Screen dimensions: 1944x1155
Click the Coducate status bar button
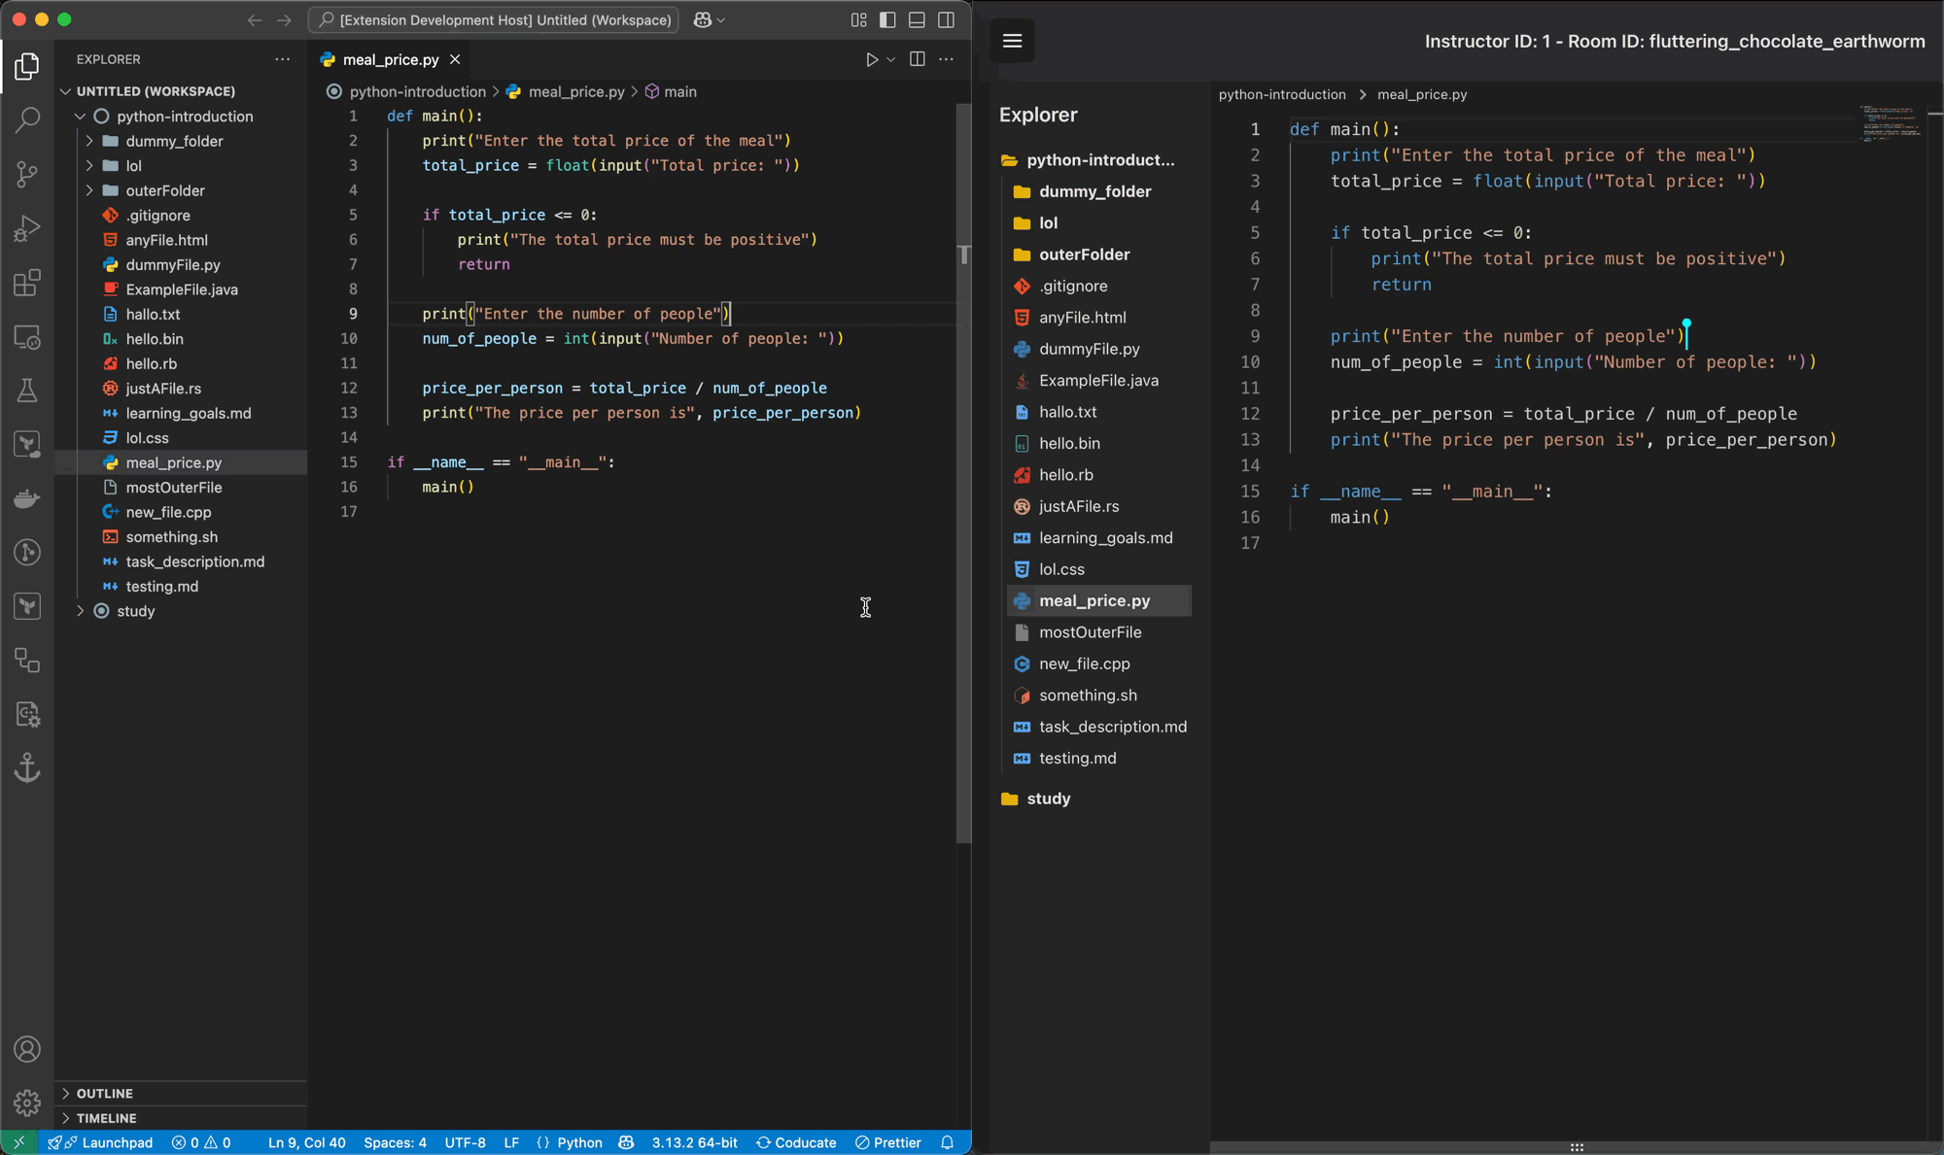tap(796, 1142)
